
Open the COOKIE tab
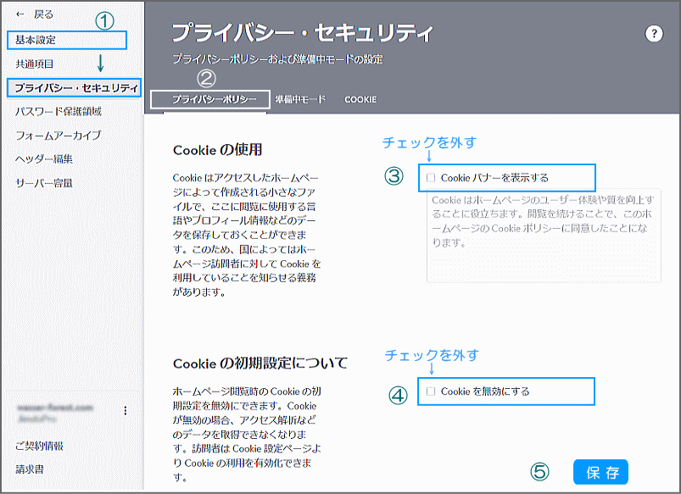coord(360,98)
